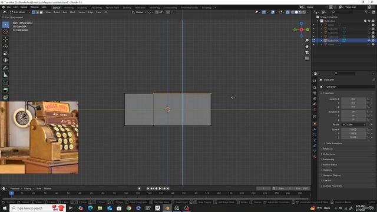Viewport: 377px width, 212px height.
Task: Switch to solid shading
Action: [296, 12]
